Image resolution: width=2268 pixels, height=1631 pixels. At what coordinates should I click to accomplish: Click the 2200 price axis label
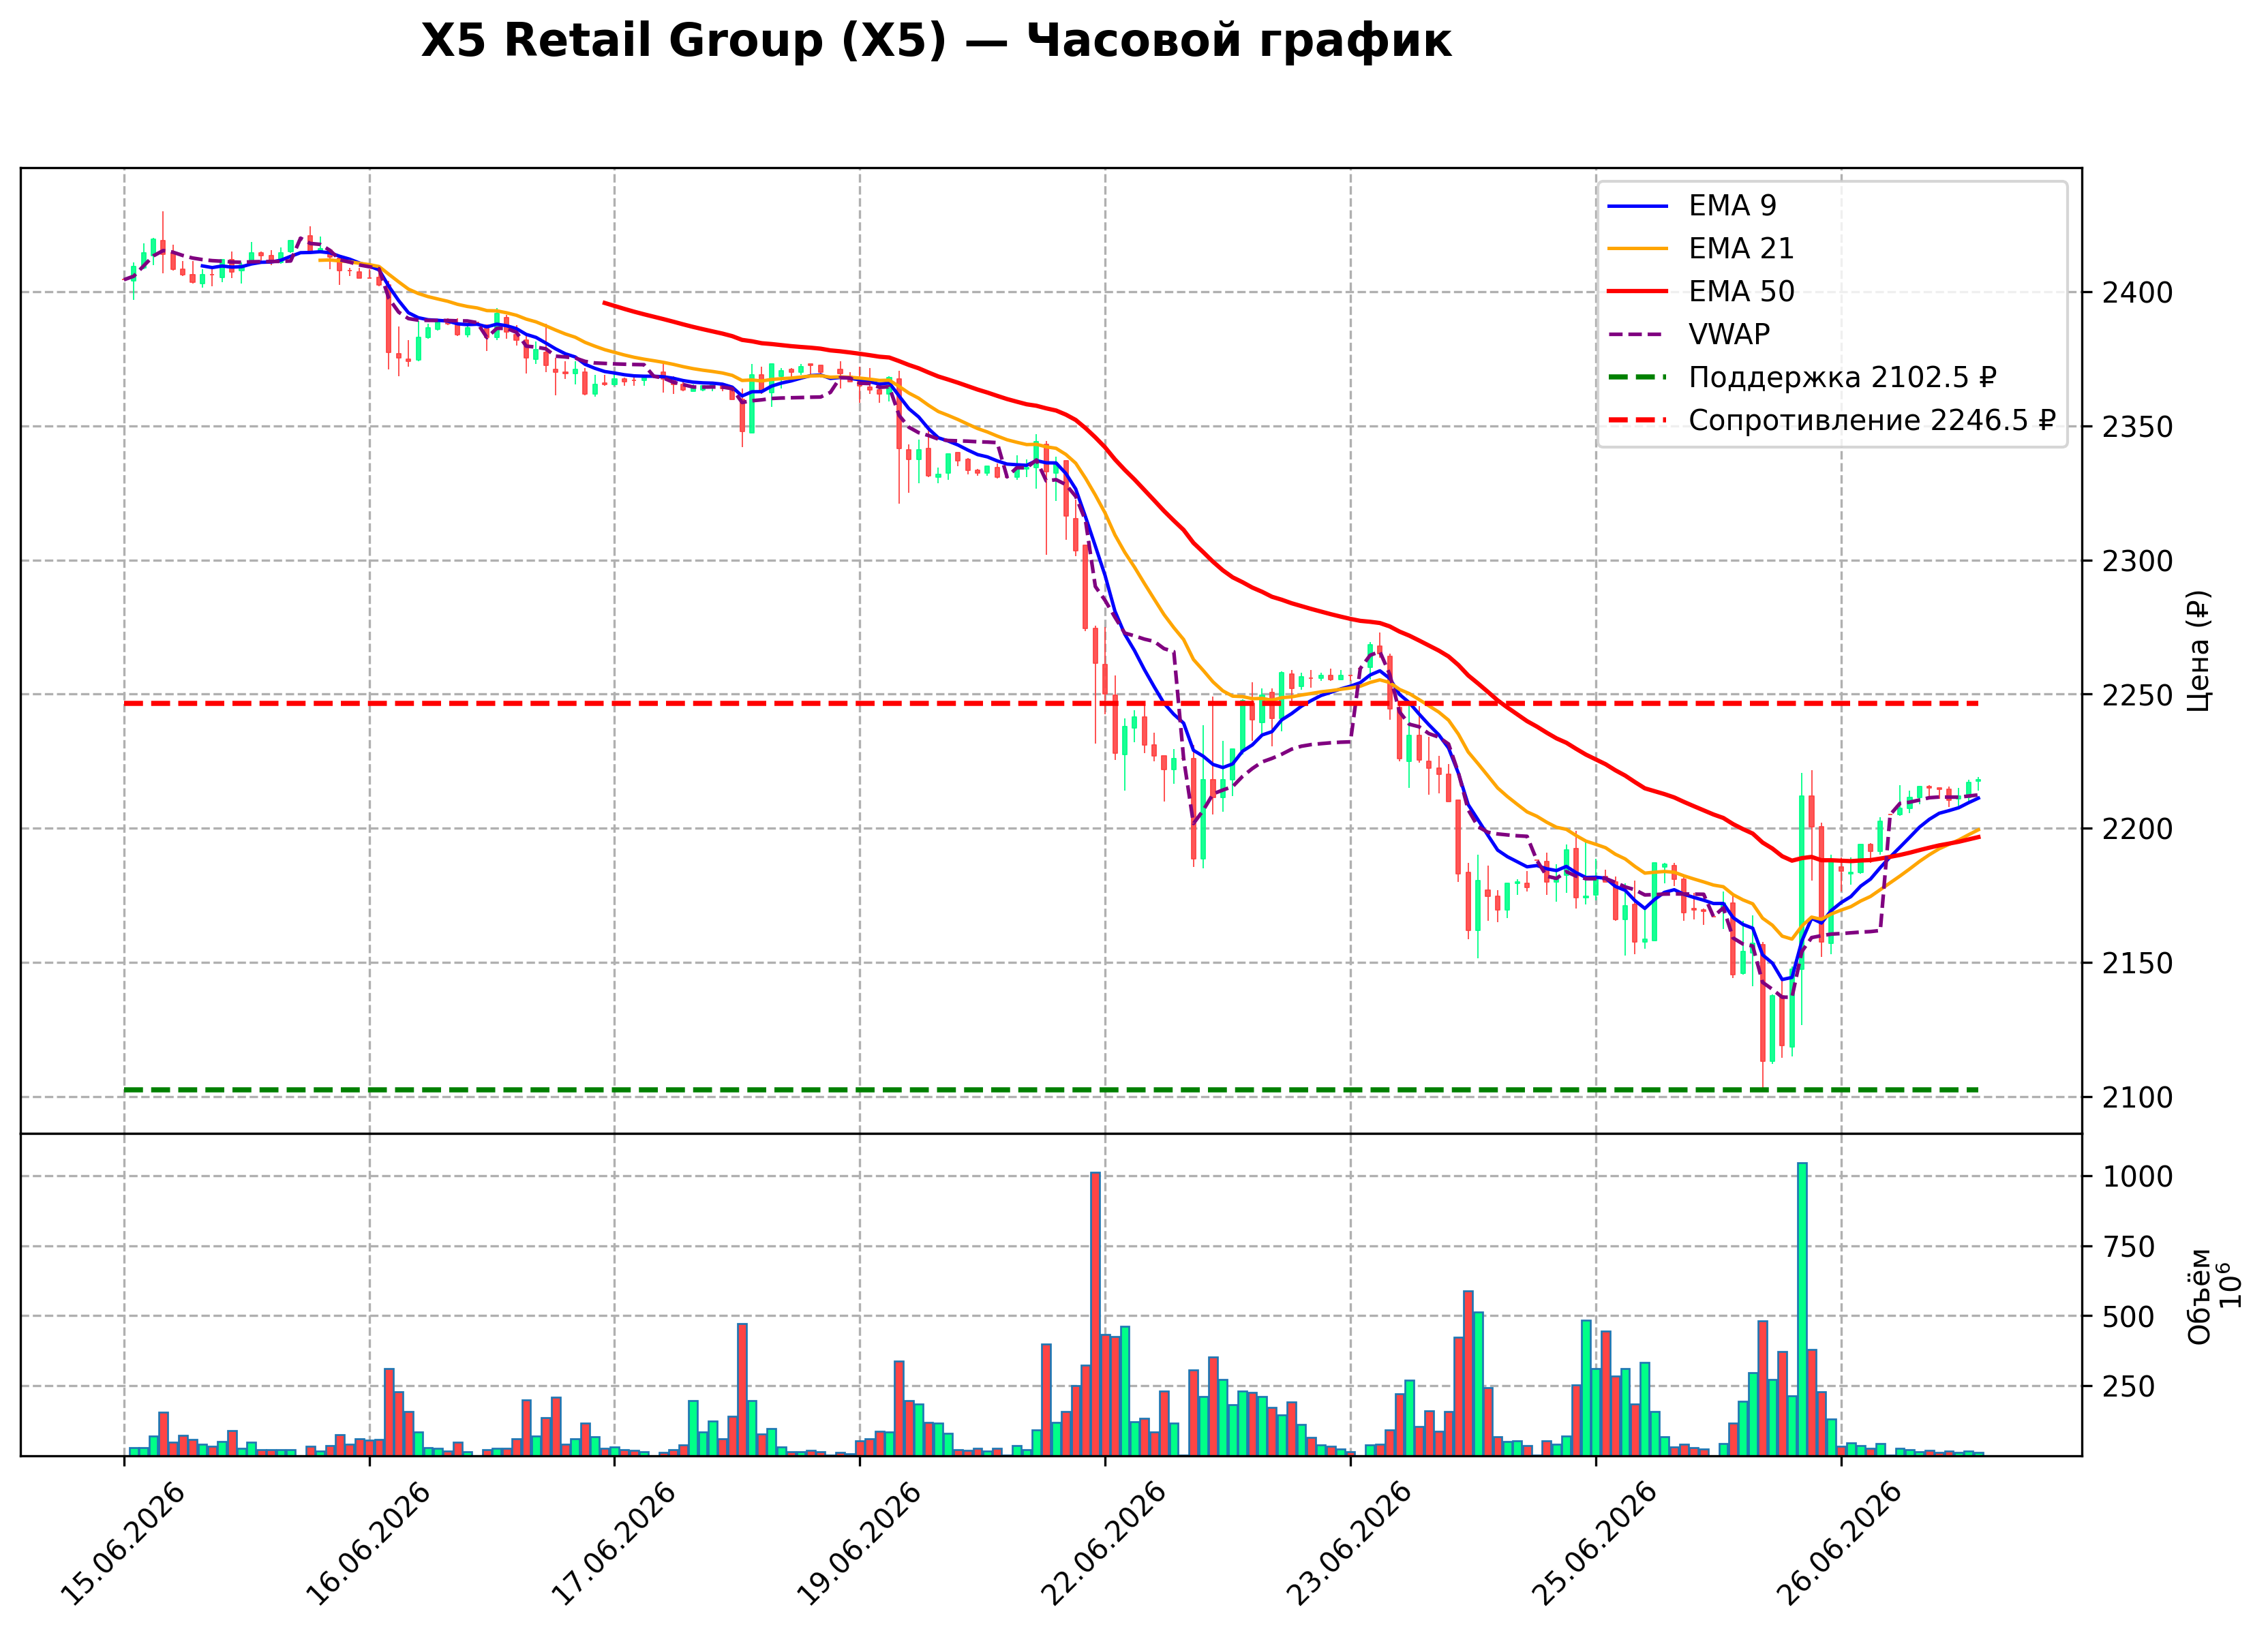click(2137, 829)
